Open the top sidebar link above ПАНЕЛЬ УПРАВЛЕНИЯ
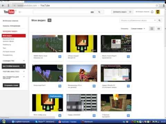Viewport: 166px width, 124px height. tap(10, 21)
